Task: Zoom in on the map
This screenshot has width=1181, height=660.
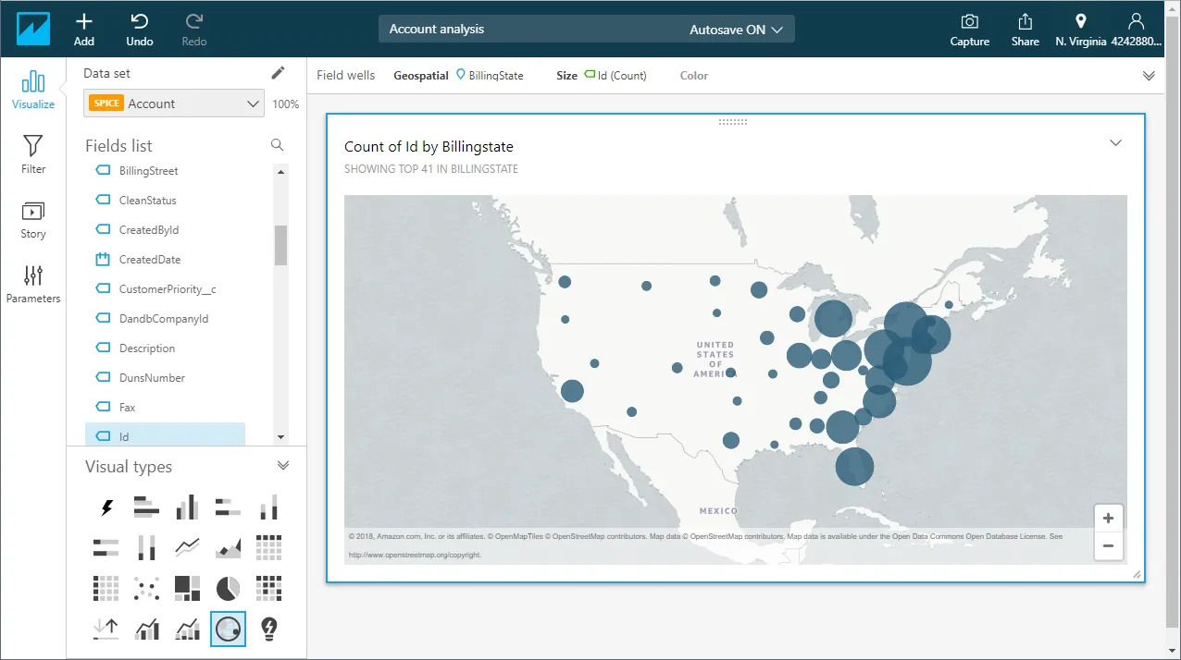Action: coord(1108,518)
